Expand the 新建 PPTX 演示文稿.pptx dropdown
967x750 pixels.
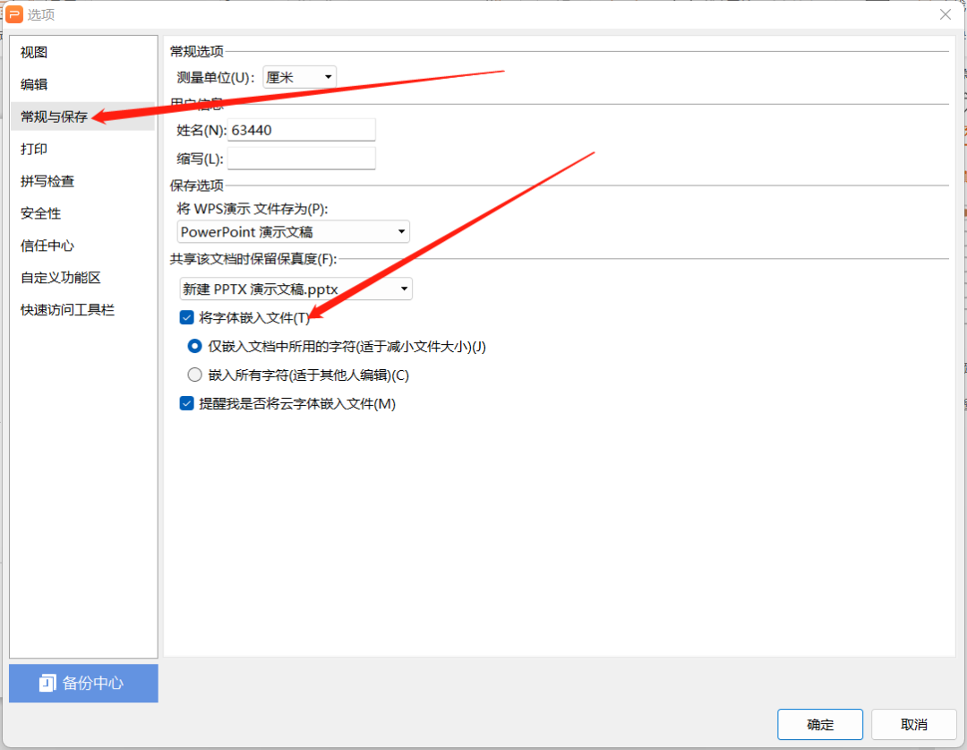(x=296, y=289)
